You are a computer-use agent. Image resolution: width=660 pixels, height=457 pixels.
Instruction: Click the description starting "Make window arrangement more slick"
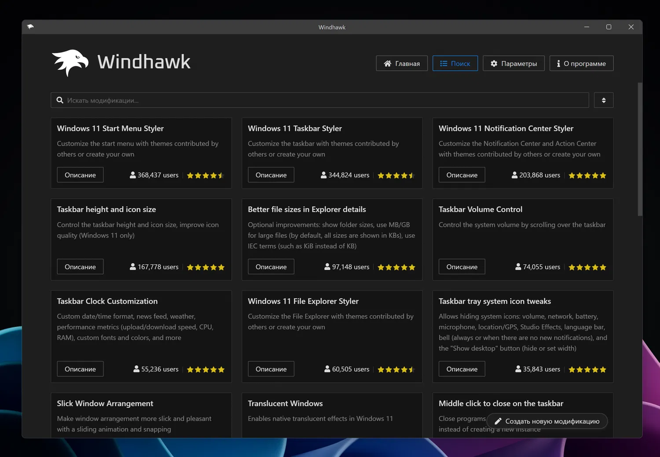click(134, 424)
